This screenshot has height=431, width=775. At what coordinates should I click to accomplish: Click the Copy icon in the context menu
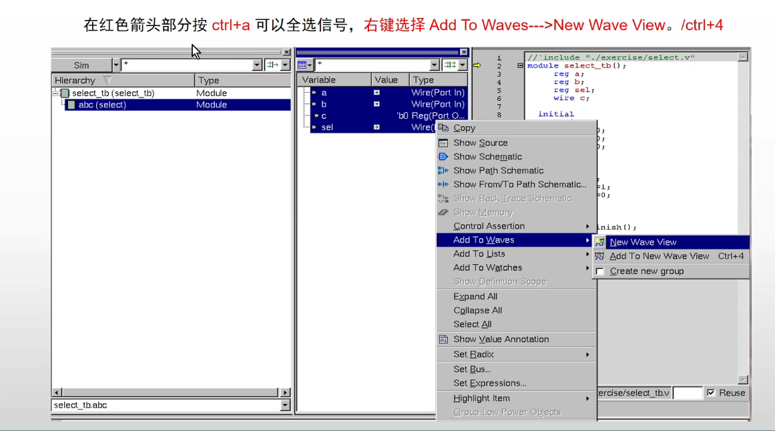point(443,128)
